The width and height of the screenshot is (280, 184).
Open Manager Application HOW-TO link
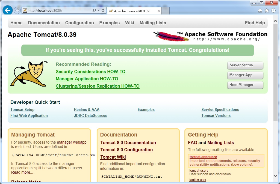87,79
